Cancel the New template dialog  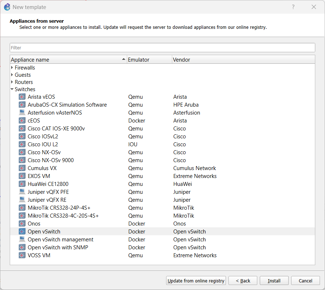(x=305, y=281)
